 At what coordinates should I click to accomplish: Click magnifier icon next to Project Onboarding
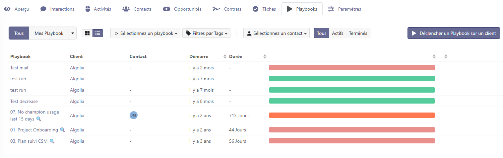(x=62, y=130)
